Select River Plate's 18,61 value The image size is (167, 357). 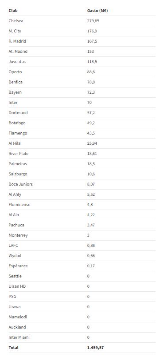(92, 154)
